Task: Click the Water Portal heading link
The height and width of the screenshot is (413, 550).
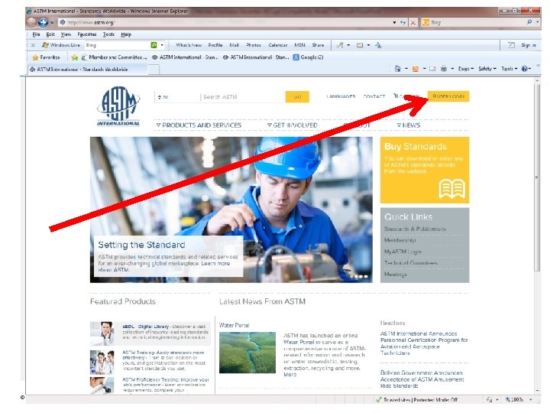Action: tap(234, 325)
